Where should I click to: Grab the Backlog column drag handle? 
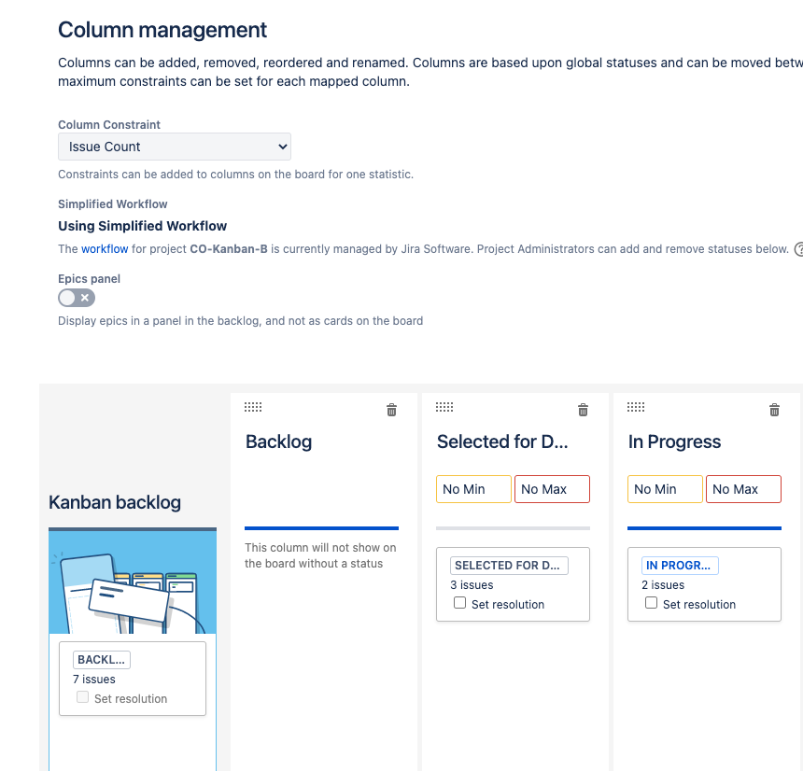pos(253,407)
